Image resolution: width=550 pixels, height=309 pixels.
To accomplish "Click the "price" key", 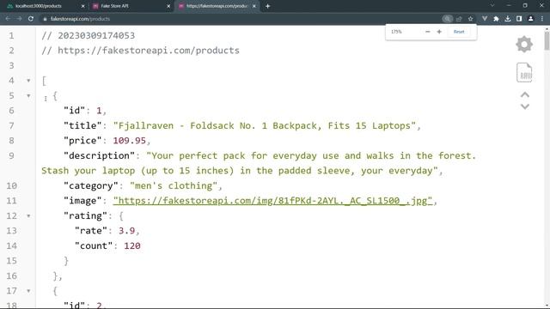I will (x=82, y=141).
